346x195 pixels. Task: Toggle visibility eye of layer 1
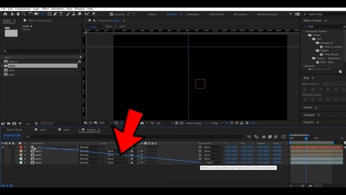point(3,147)
